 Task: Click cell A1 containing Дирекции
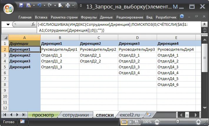pyautogui.click(x=24, y=43)
